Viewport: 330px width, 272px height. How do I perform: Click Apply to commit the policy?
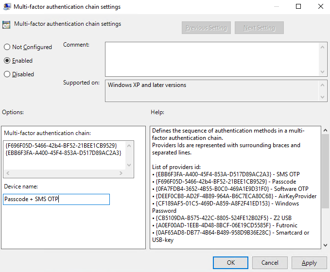tap(309, 263)
